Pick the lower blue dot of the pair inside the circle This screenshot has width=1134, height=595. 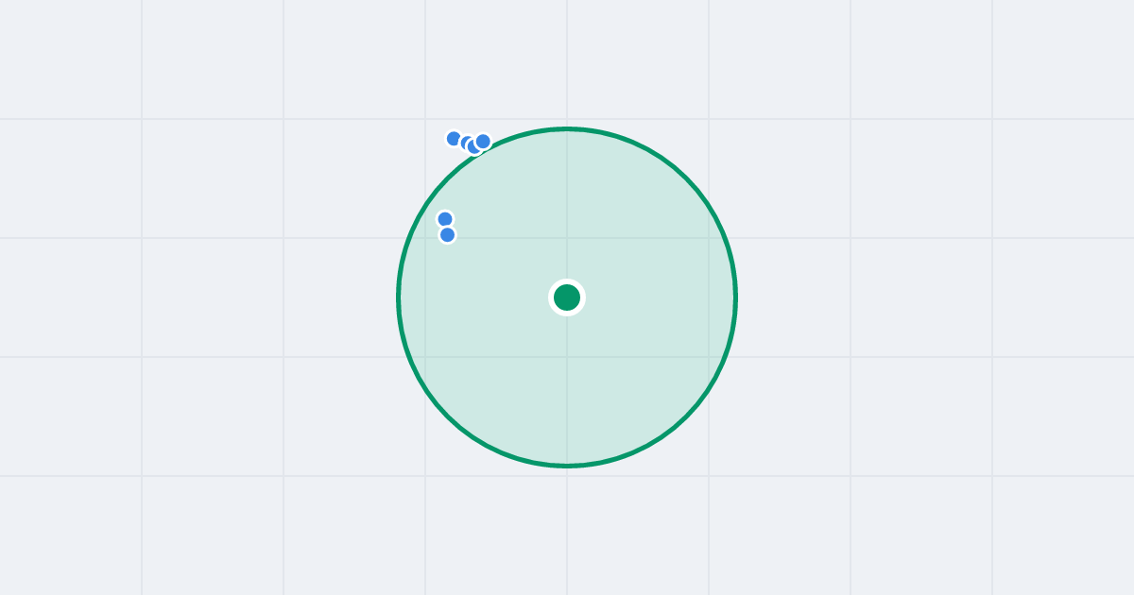(448, 235)
